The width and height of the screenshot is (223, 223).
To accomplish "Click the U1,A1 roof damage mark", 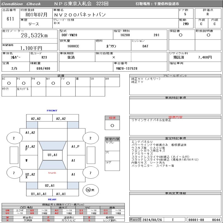I will [x=52, y=155].
